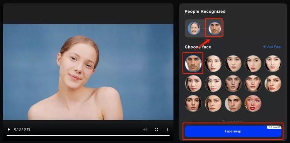
Task: Choose the fourth face in the second row
Action: click(253, 83)
